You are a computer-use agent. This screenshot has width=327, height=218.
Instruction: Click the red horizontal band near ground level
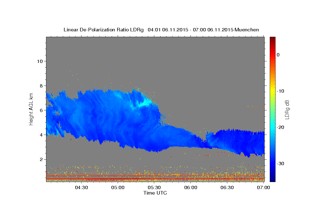155,176
